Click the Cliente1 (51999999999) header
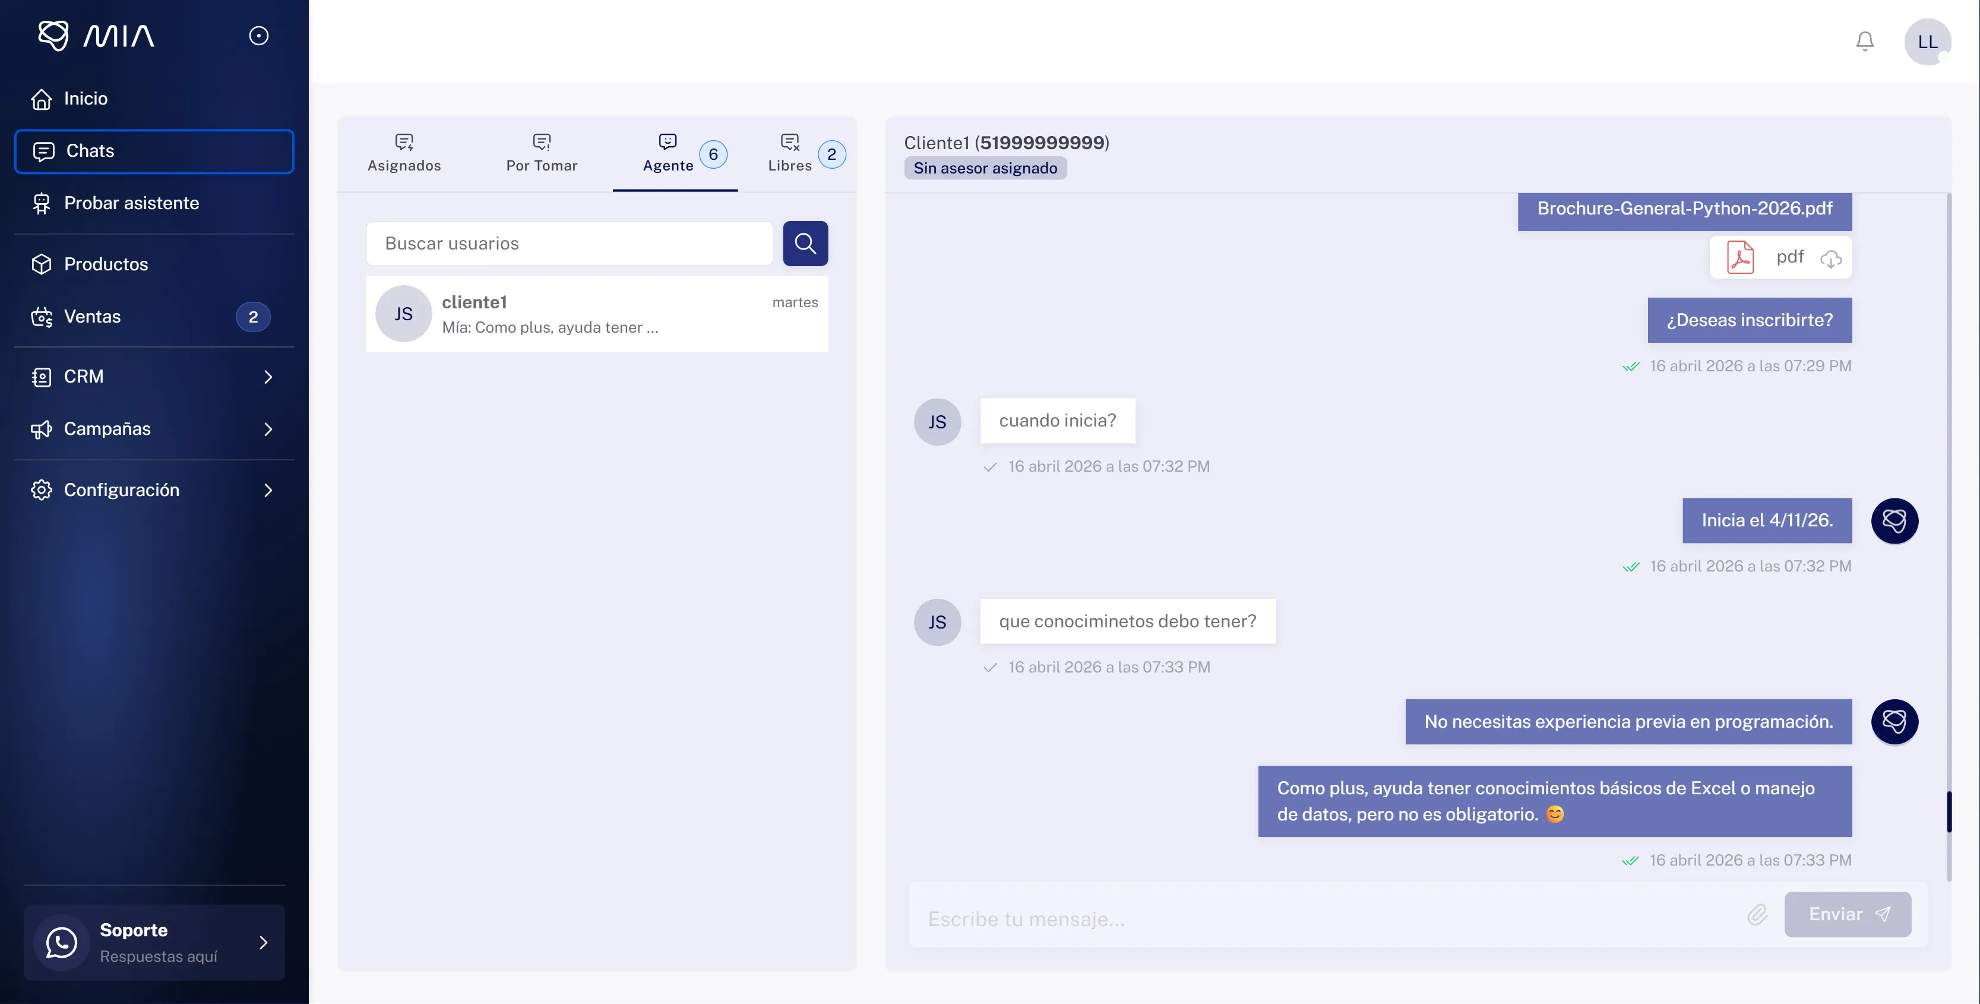 click(x=1007, y=142)
